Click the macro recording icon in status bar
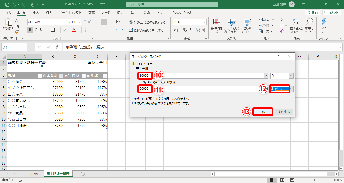Screen dimensions: 344x183 pos(21,180)
